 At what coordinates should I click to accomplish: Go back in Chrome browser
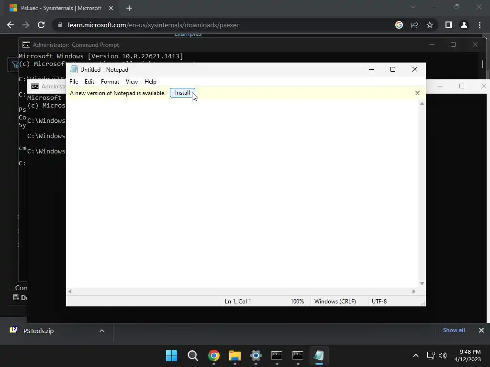(11, 25)
